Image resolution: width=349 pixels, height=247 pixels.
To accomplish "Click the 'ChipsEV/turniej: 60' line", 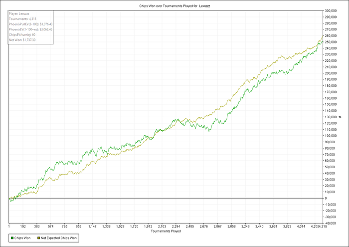I will tap(22, 35).
